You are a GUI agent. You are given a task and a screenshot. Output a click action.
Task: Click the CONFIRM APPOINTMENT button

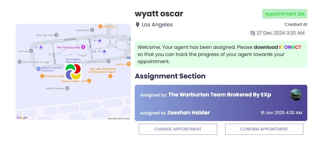point(264,129)
